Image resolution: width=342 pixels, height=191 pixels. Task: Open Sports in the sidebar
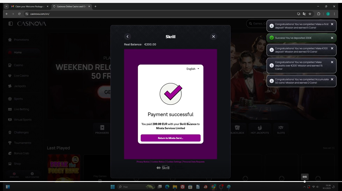(18, 99)
